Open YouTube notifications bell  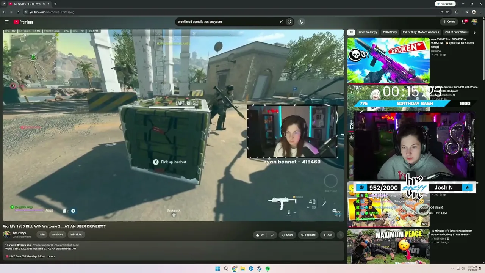pyautogui.click(x=464, y=22)
